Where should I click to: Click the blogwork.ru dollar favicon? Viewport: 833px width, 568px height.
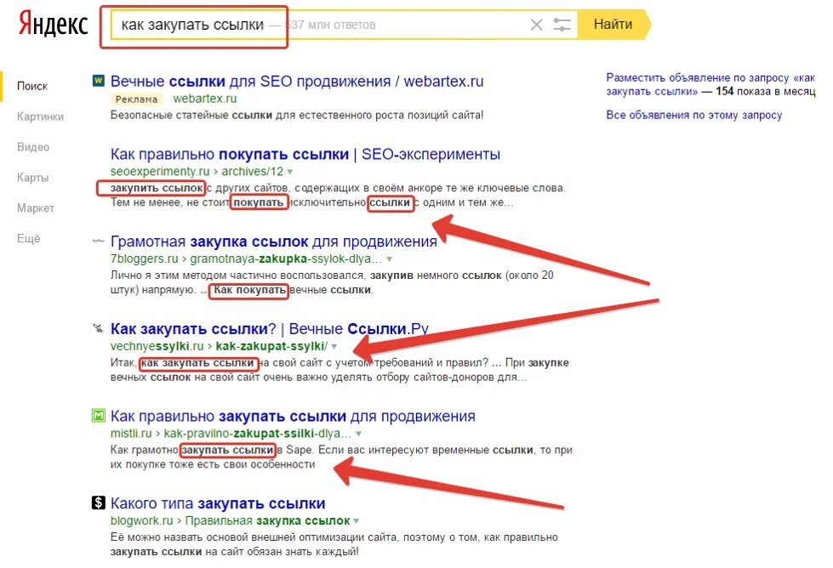(x=99, y=503)
